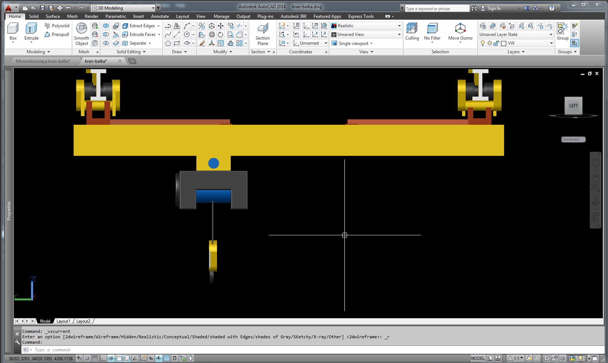The image size is (608, 363).
Task: Toggle 3D Object Snap in status bar
Action: pos(127,358)
